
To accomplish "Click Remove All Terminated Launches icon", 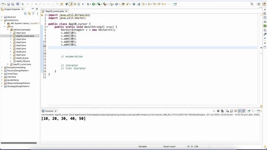I will point(222,111).
